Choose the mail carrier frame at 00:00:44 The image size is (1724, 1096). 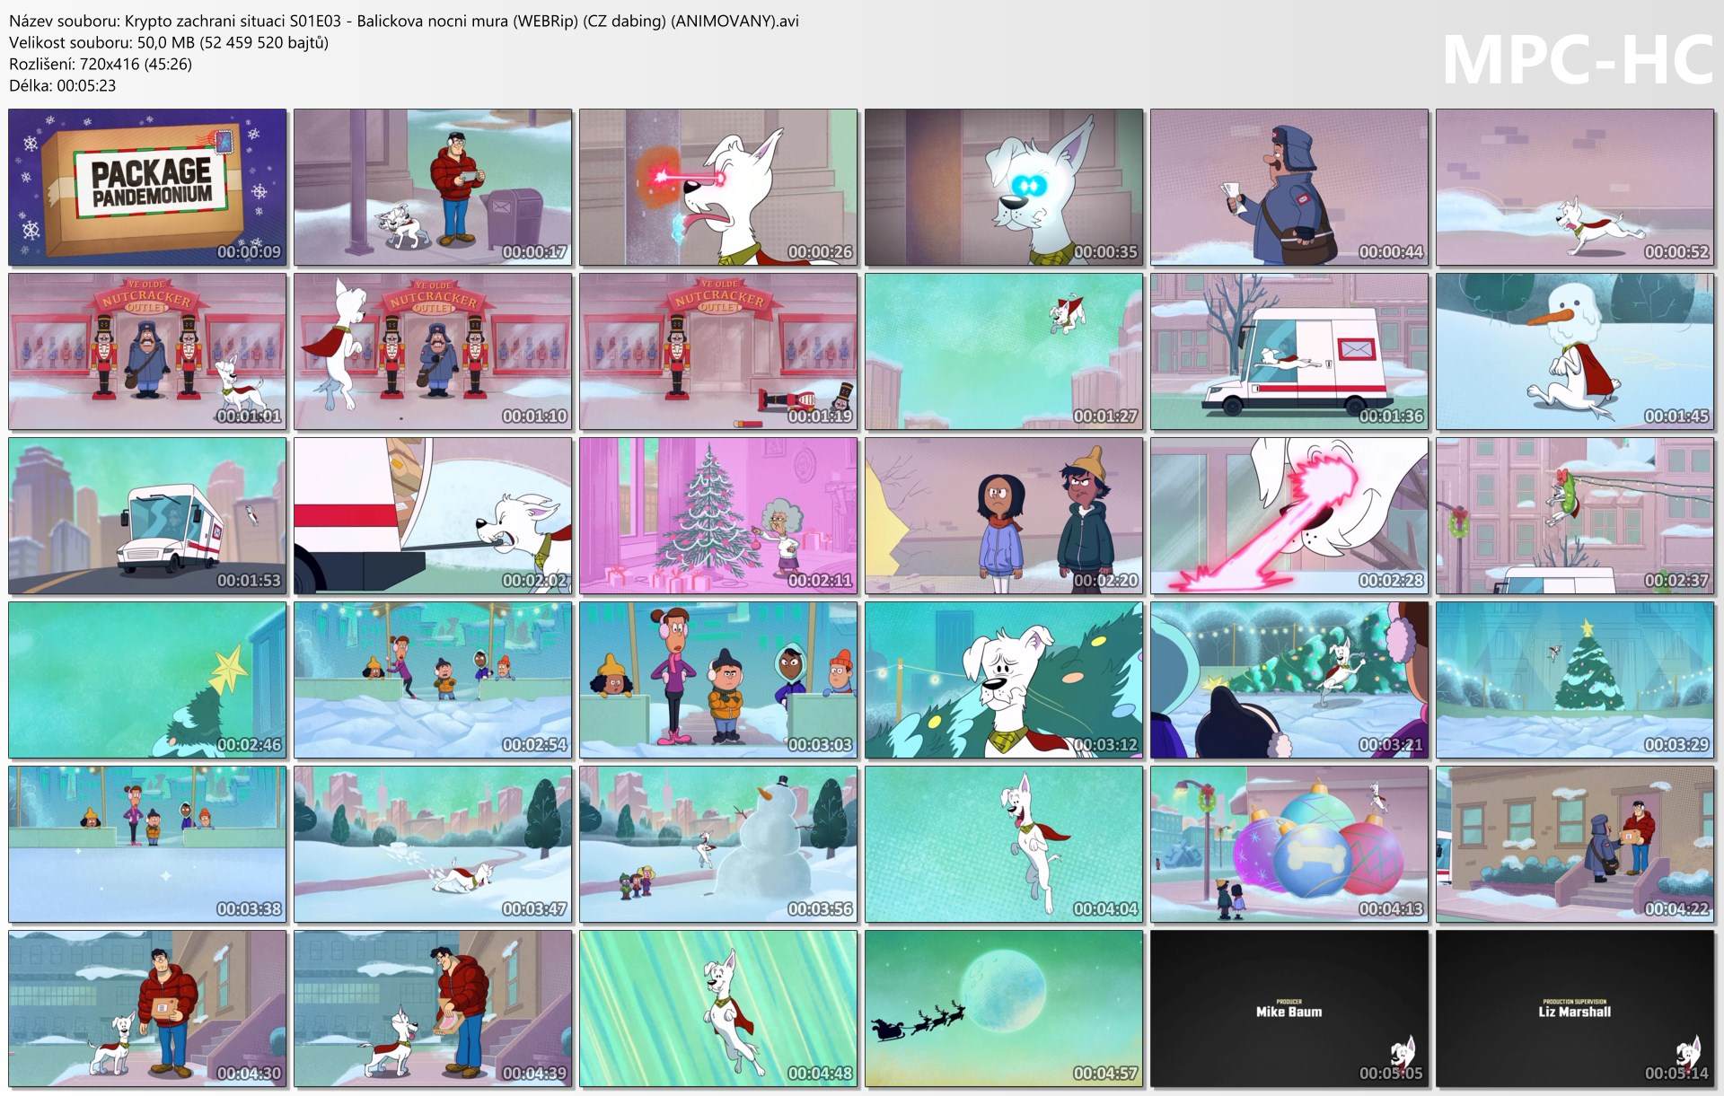[1289, 188]
